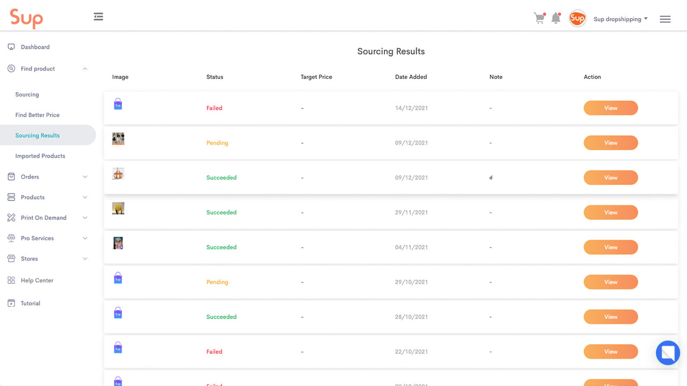Expand the Products section chevron

click(85, 197)
